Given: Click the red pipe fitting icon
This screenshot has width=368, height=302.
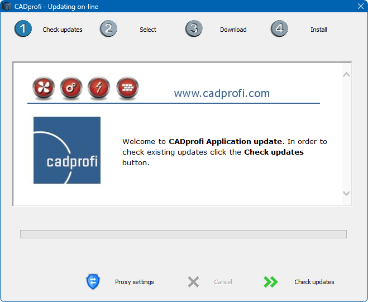Looking at the screenshot, I should click(x=71, y=88).
